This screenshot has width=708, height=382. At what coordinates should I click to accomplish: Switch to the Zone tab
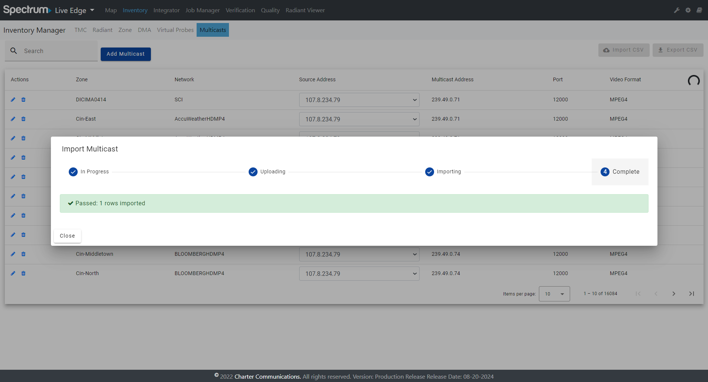coord(125,30)
